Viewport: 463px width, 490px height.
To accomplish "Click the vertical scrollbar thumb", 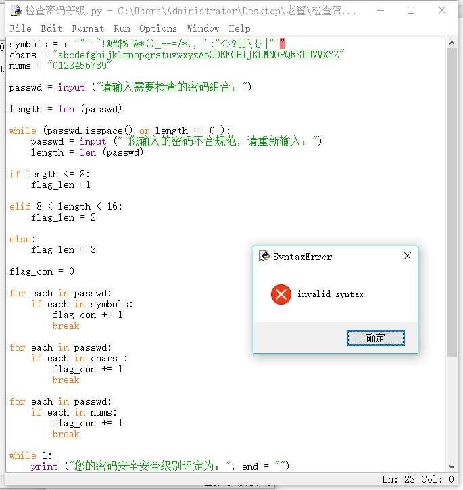I will tap(453, 203).
